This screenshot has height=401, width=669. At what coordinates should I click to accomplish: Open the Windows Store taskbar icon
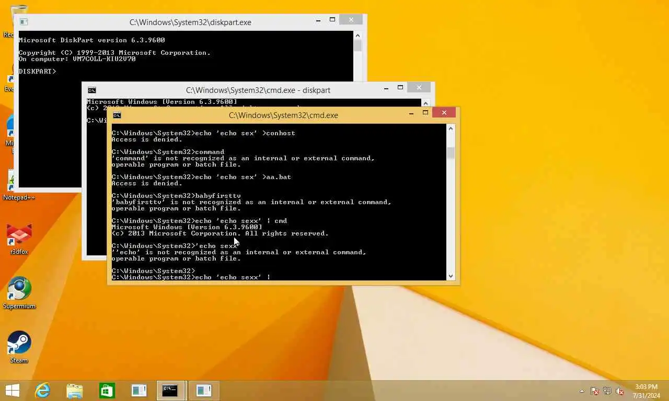click(x=107, y=391)
